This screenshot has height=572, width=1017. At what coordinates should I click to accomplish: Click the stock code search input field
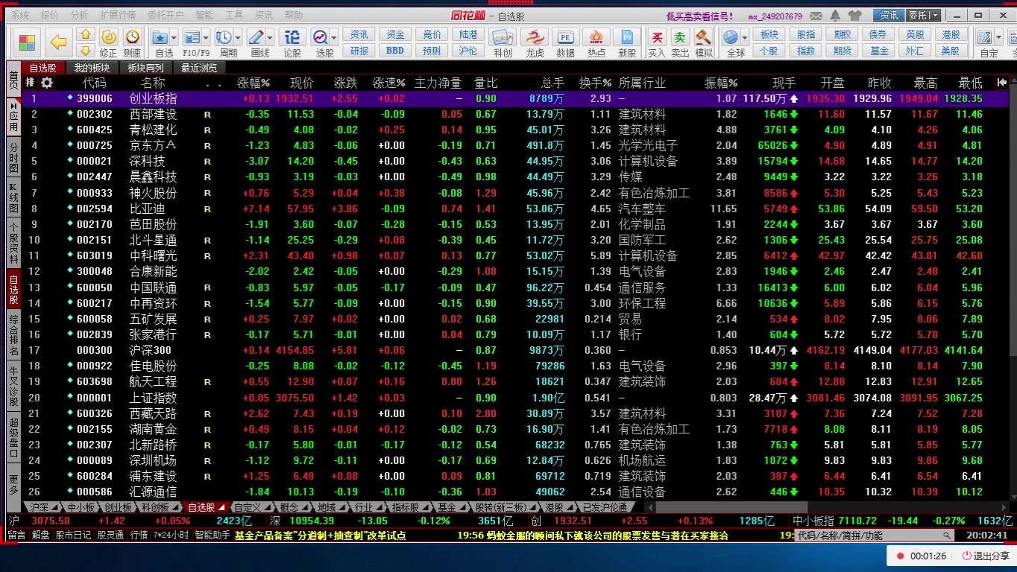coord(869,535)
